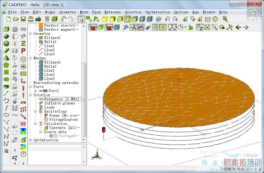Click the green abacus icon in the run toolbar
264x173 pixels.
click(x=208, y=19)
